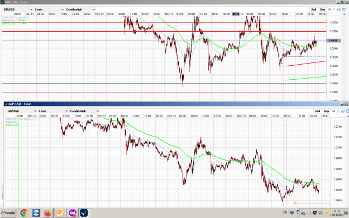Open Outlook icon in taskbar
The image size is (349, 218).
point(60,213)
